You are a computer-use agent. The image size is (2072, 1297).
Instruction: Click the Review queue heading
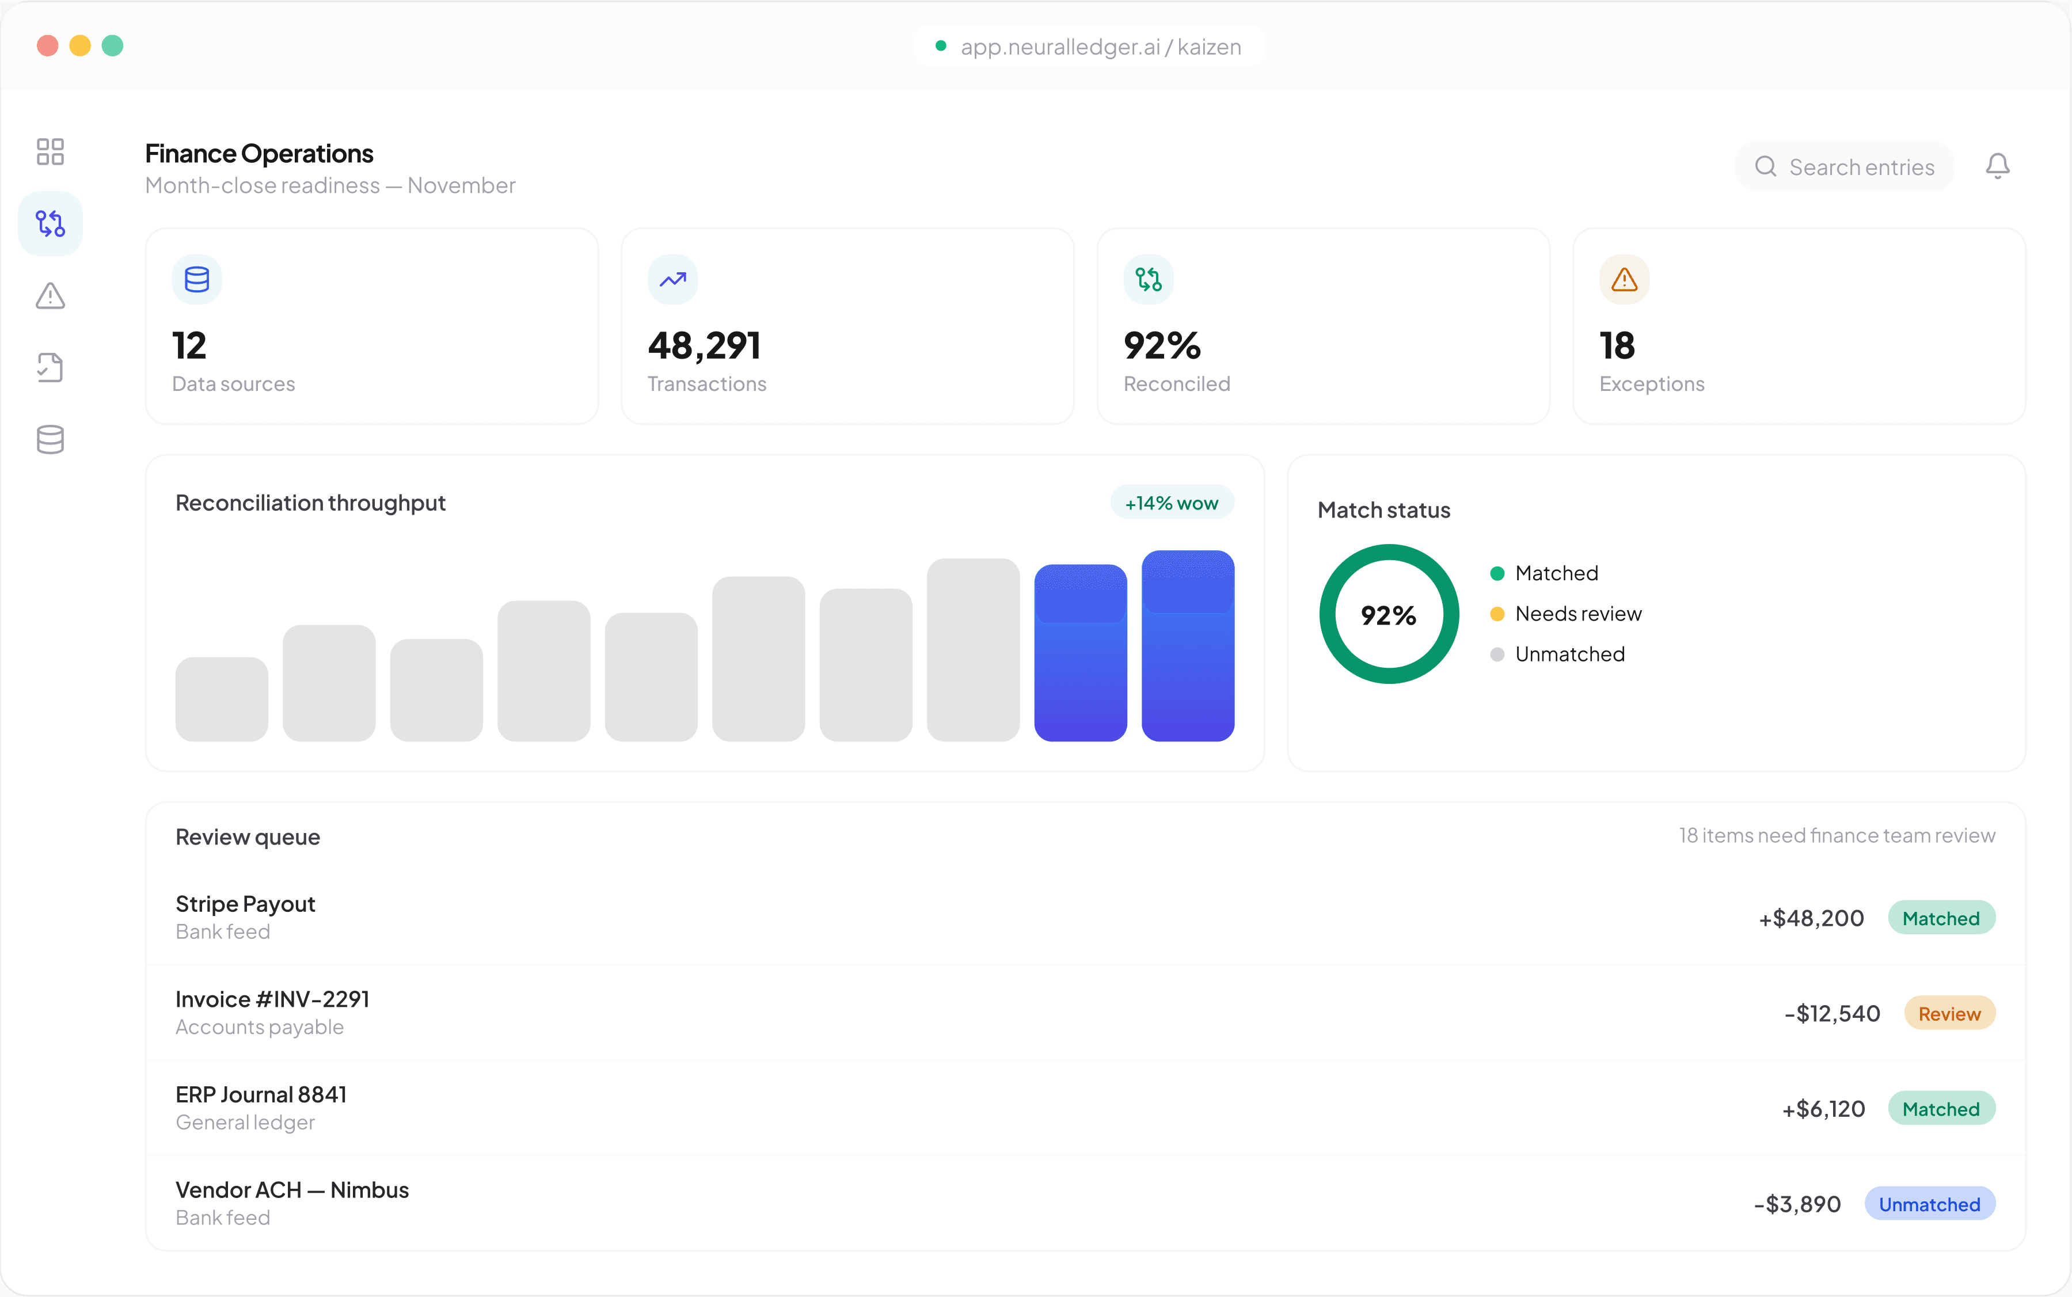(x=248, y=837)
